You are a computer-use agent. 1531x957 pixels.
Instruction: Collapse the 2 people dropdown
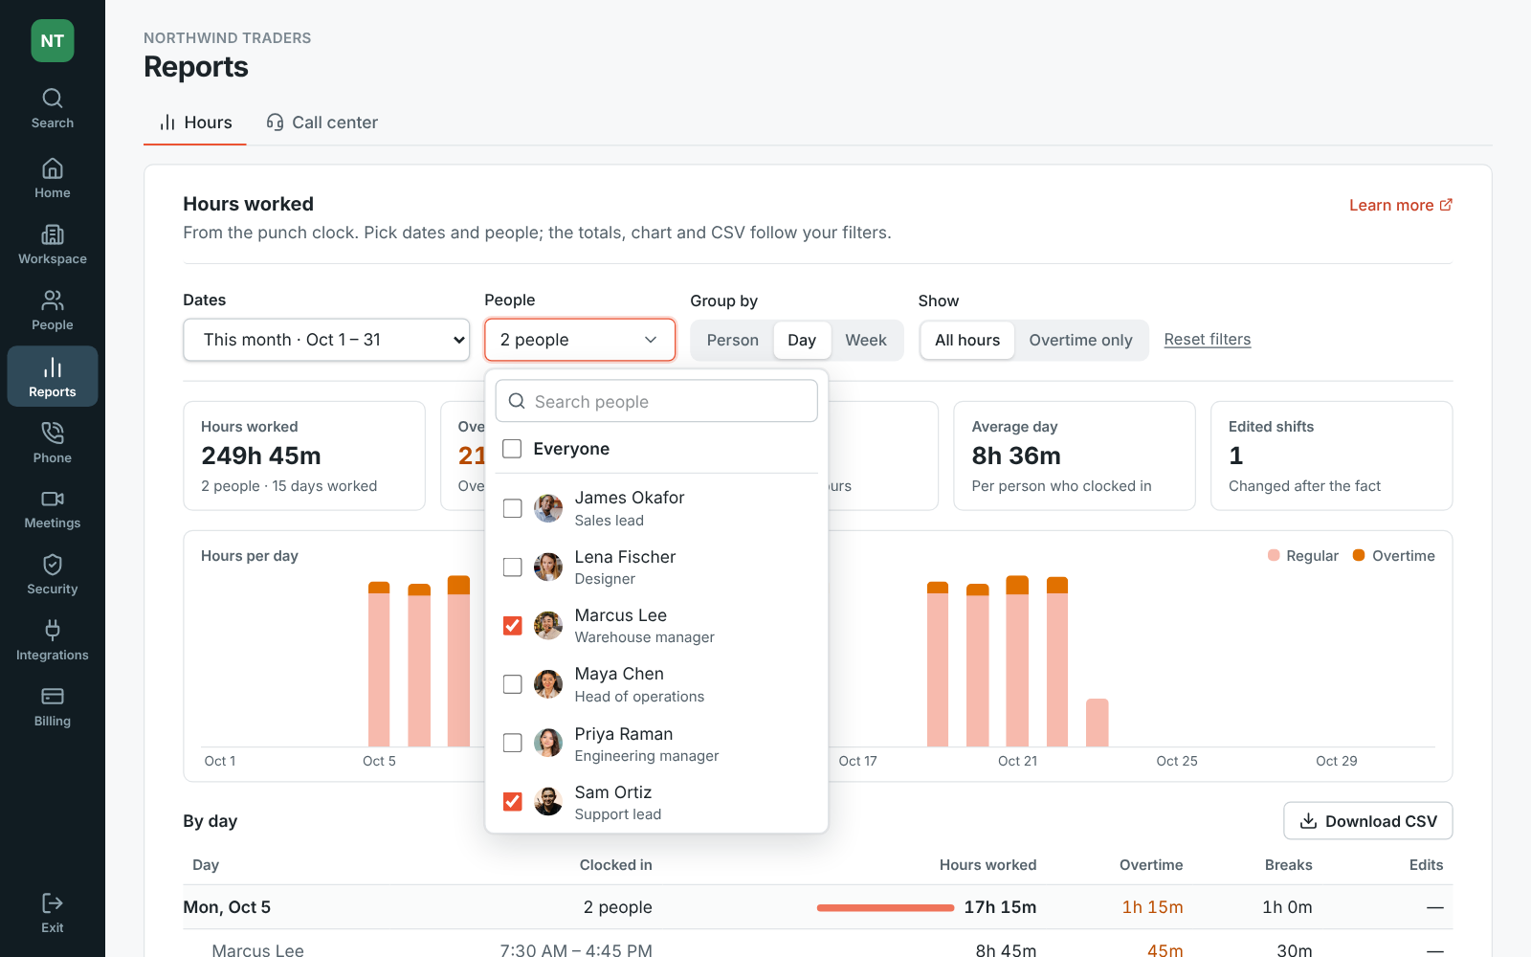[x=580, y=340]
